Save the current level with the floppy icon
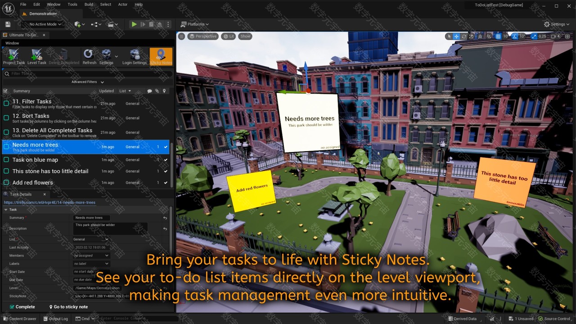This screenshot has width=576, height=324. tap(8, 24)
